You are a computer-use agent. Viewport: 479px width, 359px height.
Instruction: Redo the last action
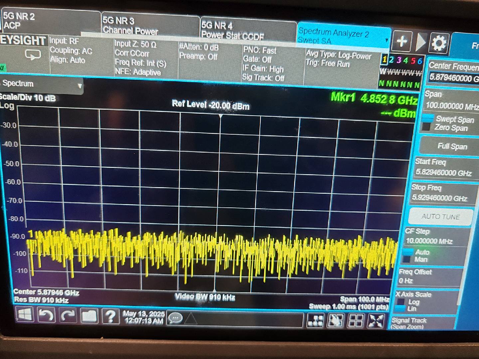(x=68, y=316)
